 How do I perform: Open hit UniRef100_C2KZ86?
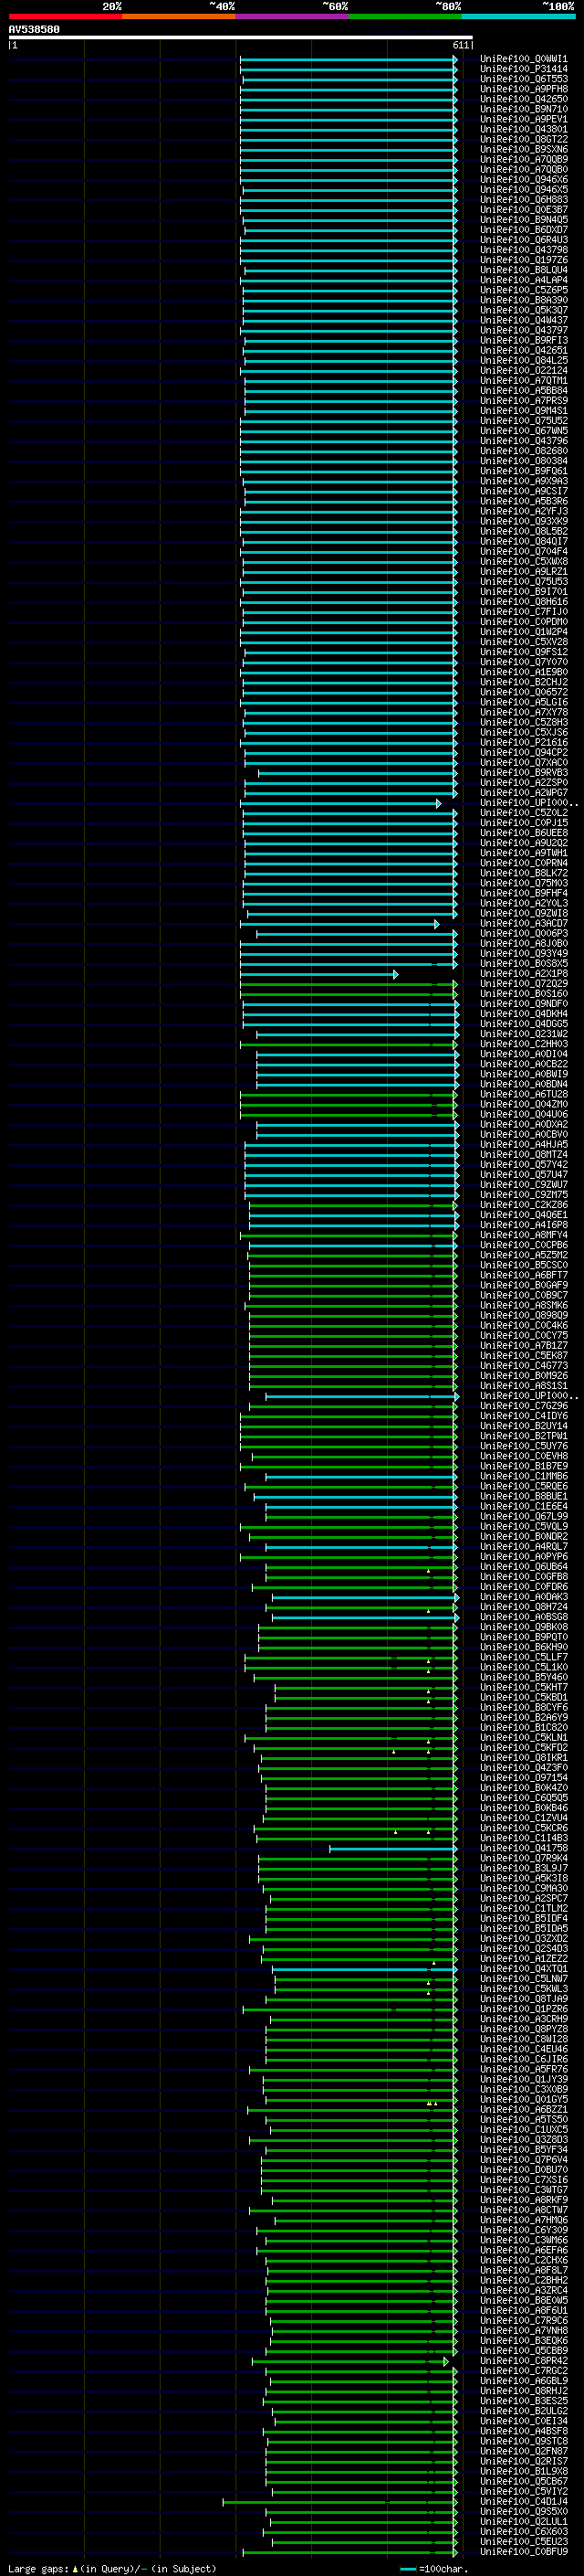click(523, 1205)
